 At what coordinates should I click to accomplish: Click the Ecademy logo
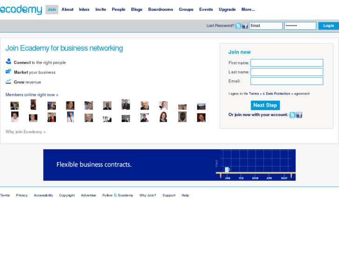21,10
